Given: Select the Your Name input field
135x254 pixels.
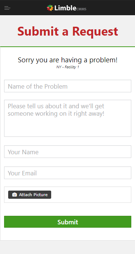Looking at the screenshot, I should (67, 152).
